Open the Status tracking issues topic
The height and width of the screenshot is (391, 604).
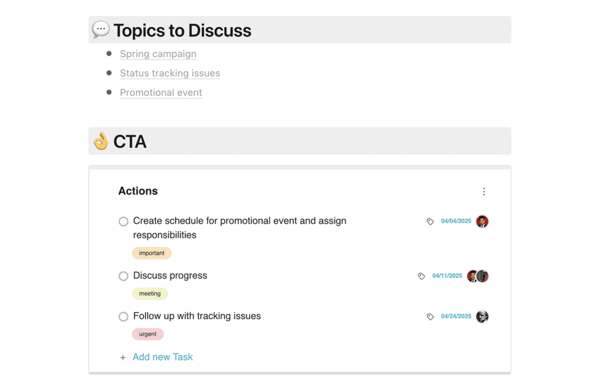(x=170, y=74)
